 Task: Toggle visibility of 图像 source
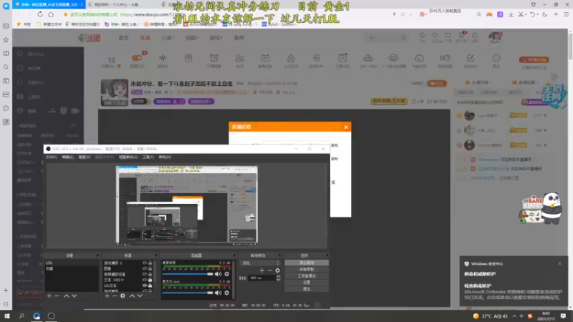tap(145, 268)
